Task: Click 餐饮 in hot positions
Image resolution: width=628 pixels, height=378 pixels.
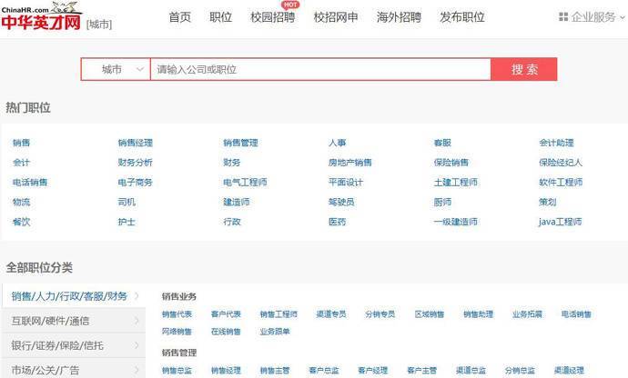Action: coord(21,222)
